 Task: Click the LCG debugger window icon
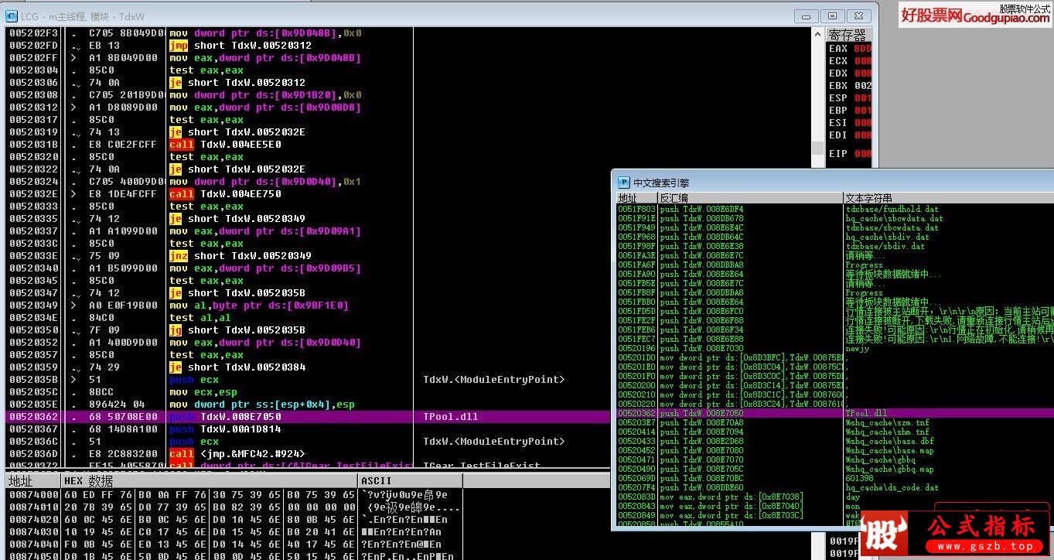[x=12, y=15]
